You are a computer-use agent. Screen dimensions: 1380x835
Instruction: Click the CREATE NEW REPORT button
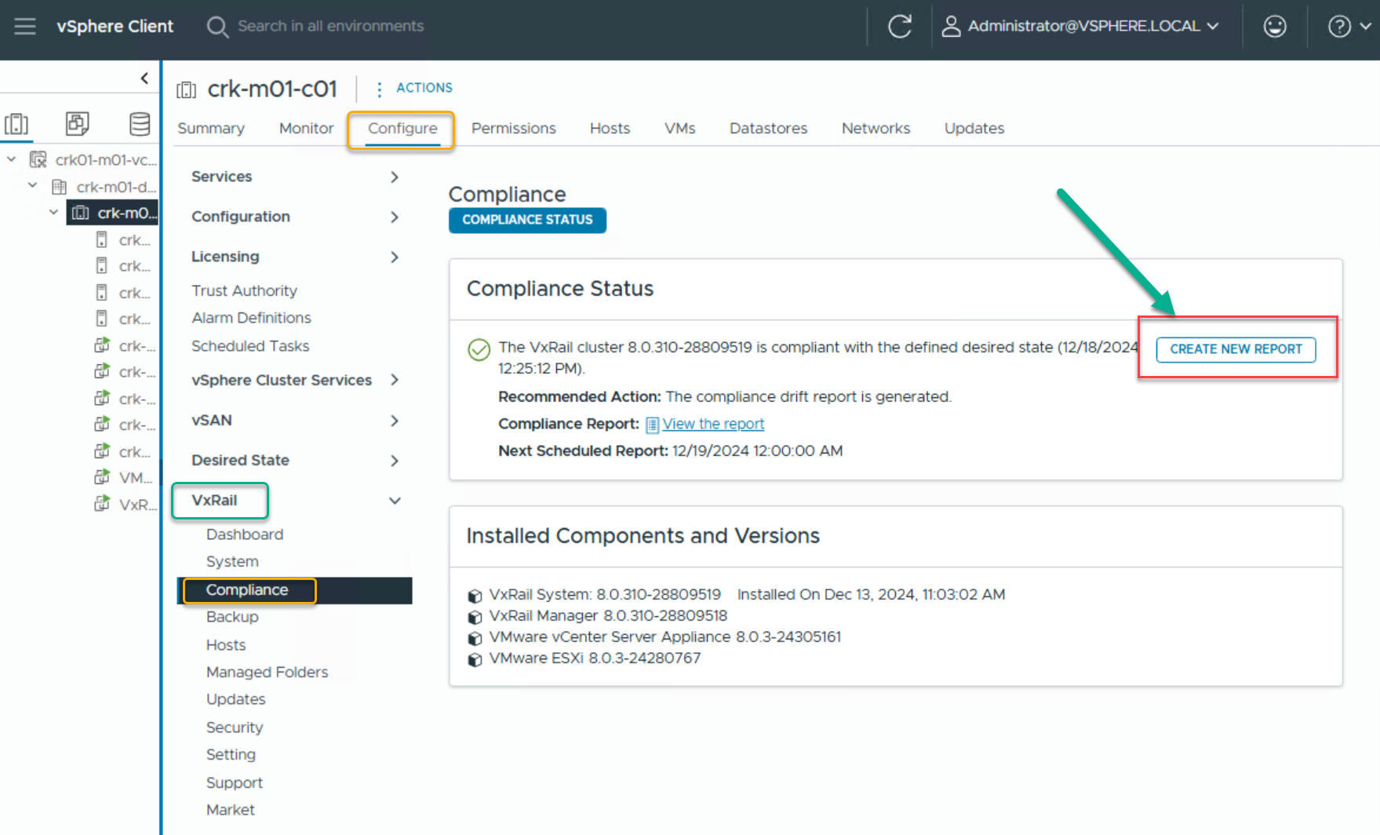1236,349
